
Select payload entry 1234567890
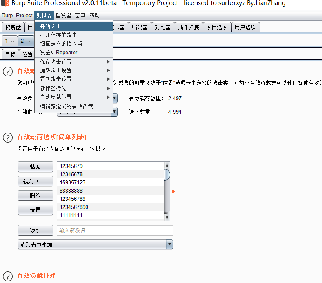(111, 207)
